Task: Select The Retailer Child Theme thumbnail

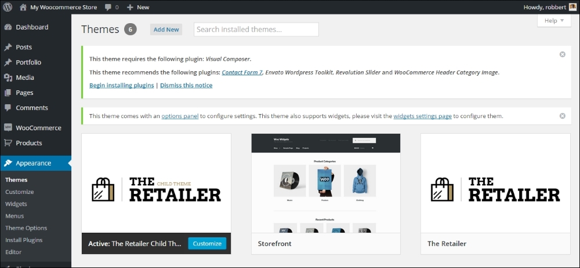Action: (x=156, y=183)
